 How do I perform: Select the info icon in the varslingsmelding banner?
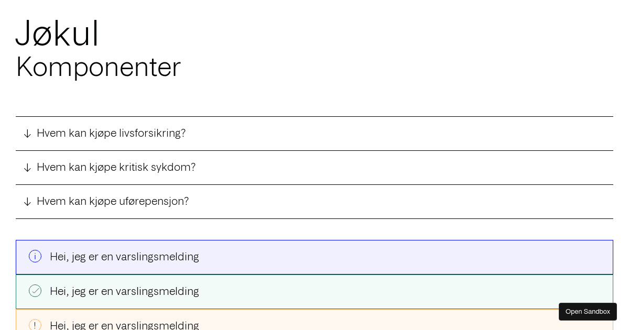click(x=35, y=256)
